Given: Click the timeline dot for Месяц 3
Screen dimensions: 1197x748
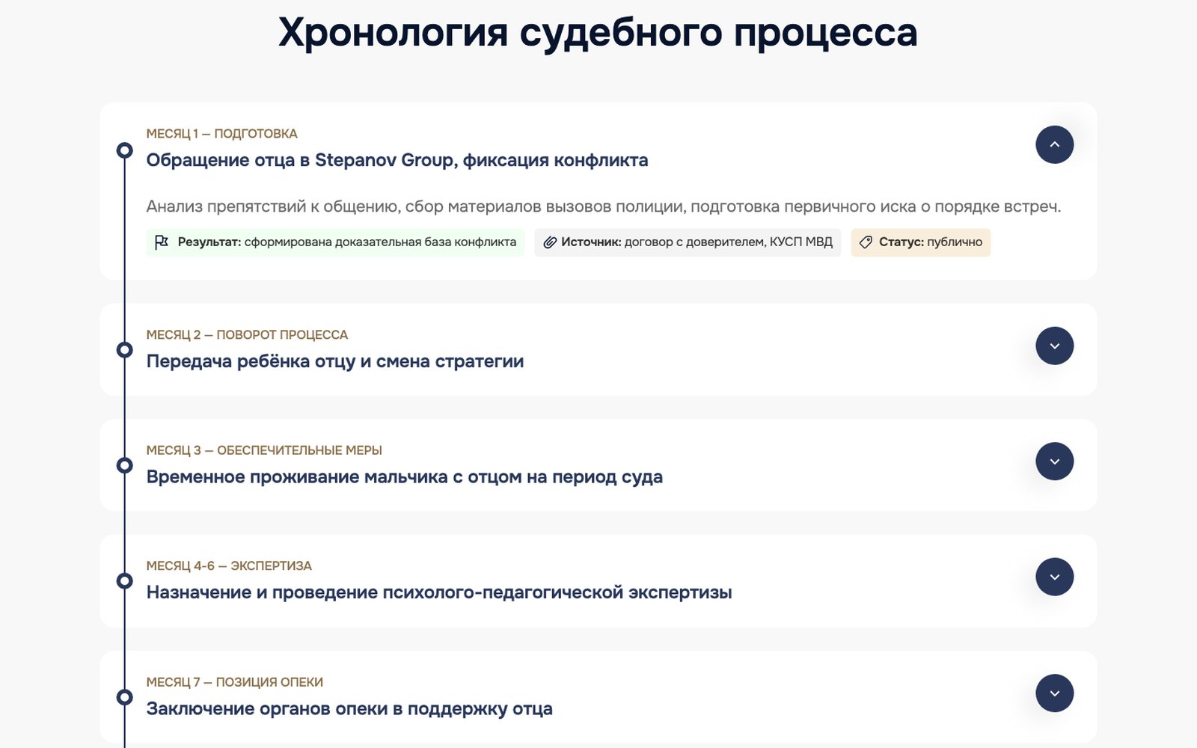Looking at the screenshot, I should pos(125,465).
